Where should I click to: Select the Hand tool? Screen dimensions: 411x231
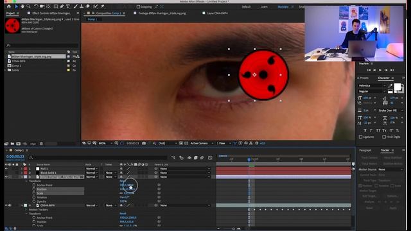(22, 6)
